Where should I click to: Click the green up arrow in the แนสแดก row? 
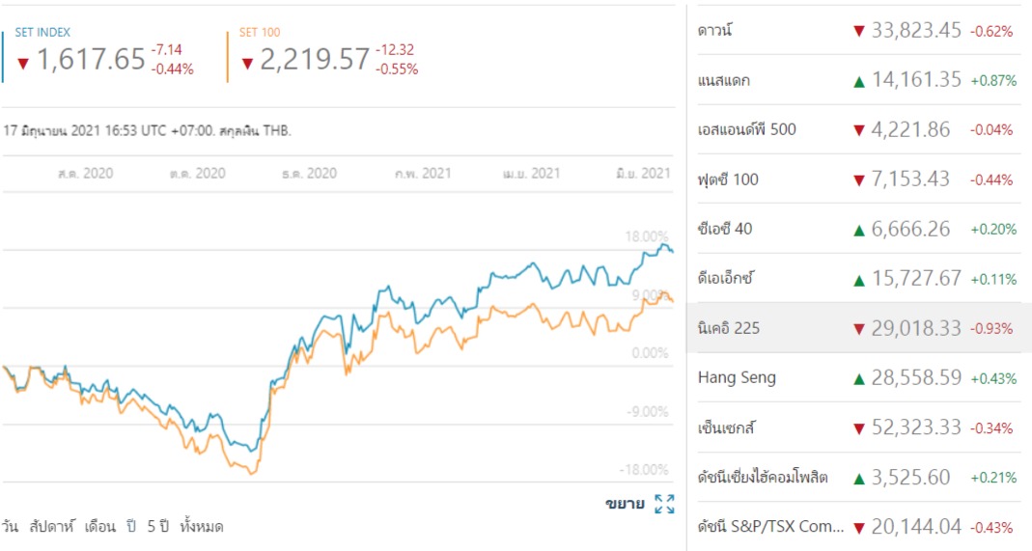[858, 81]
